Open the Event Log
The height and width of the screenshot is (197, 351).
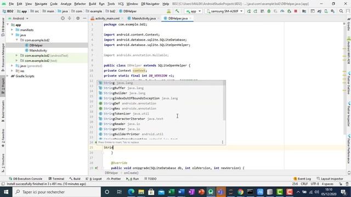click(302, 179)
